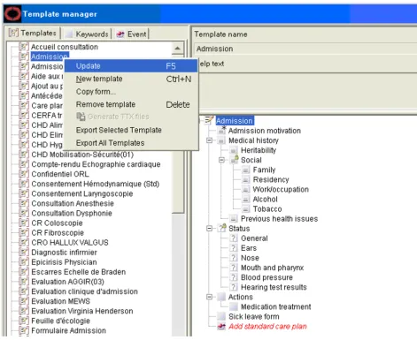
Task: Select CHD Mobilisation-Sécurité(01) template
Action: 82,155
